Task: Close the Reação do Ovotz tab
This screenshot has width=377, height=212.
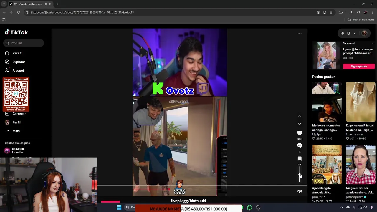Action: [50, 4]
